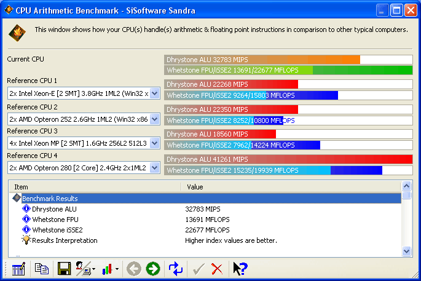The width and height of the screenshot is (421, 281).
Task: Click the Dhrystone ALU row info icon
Action: tap(26, 208)
